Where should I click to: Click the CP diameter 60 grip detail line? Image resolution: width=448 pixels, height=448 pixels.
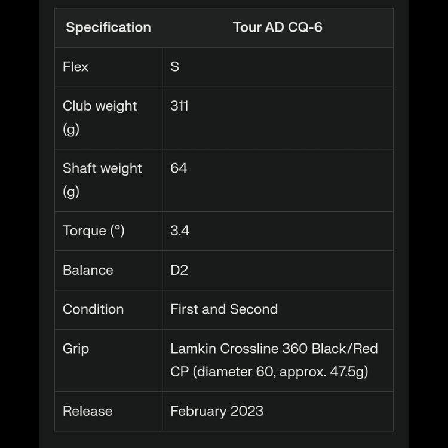click(269, 372)
